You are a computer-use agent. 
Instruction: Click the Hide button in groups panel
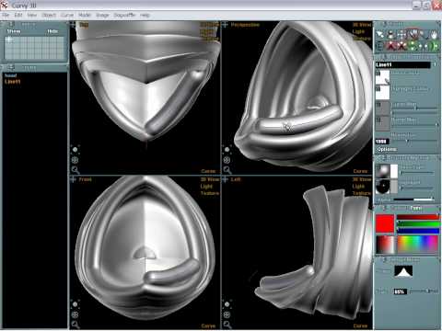tap(52, 31)
